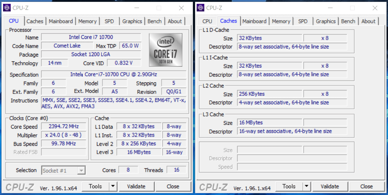This screenshot has width=388, height=195.
Task: Click the empty Speed field in Caches window
Action: click(292, 167)
